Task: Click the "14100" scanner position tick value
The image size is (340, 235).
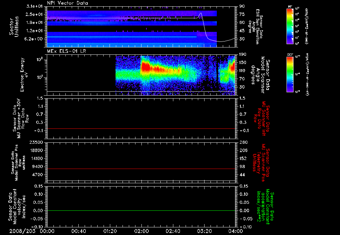Action: (36, 158)
